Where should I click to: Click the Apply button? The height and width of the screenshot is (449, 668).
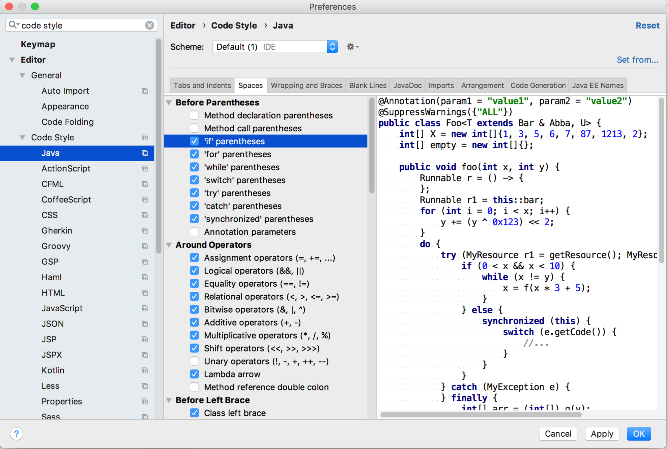tap(601, 434)
